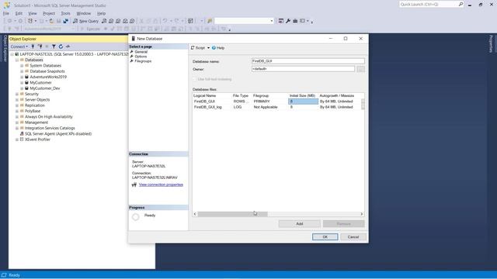Select the Options page
This screenshot has height=279, width=497.
(141, 57)
